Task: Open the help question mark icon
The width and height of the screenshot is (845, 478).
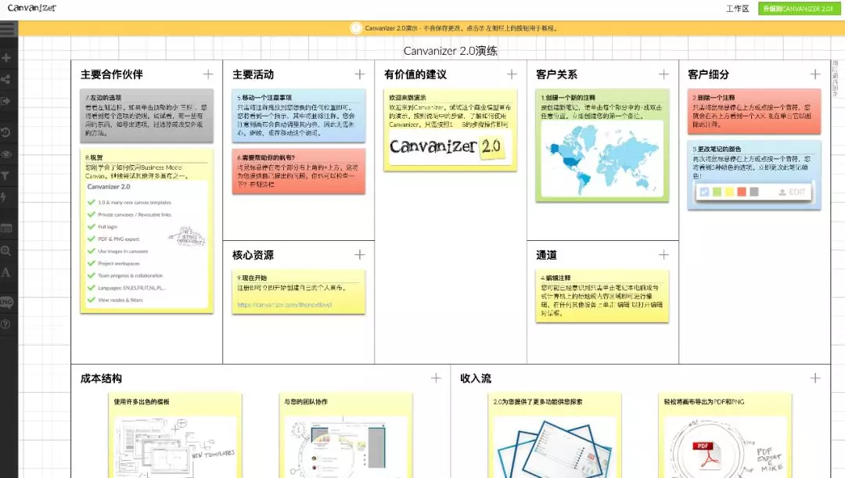Action: (x=7, y=324)
